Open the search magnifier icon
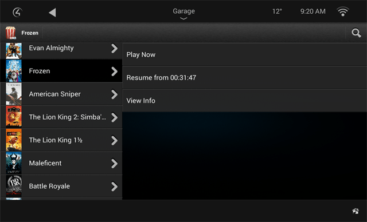Screen dimensions: 367x222 pos(356,33)
